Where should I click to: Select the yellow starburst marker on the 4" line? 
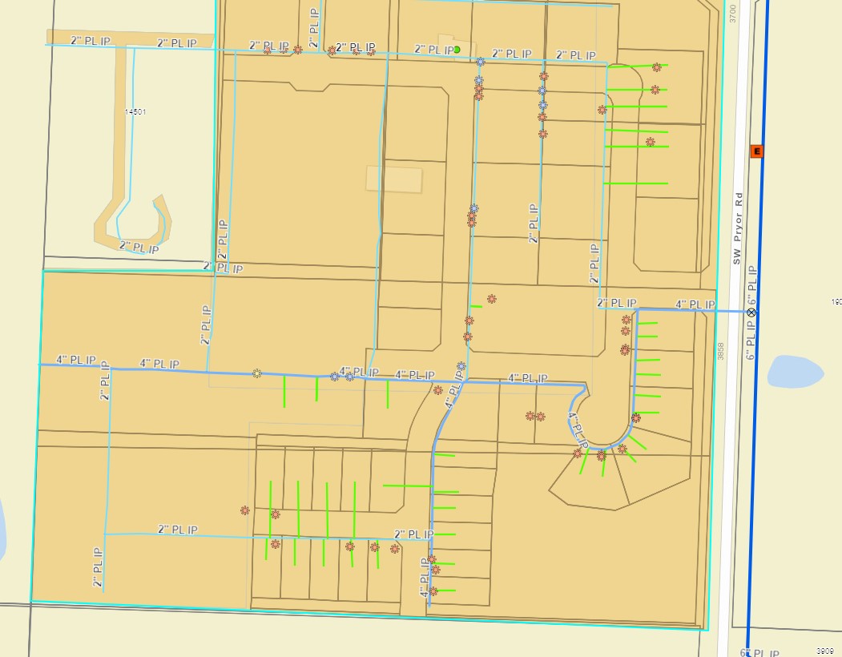[x=256, y=373]
